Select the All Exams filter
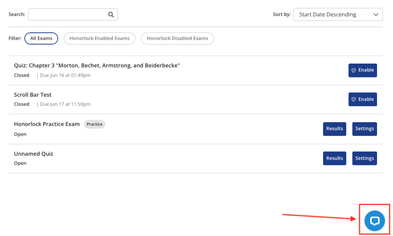Image resolution: width=393 pixels, height=236 pixels. pos(41,39)
